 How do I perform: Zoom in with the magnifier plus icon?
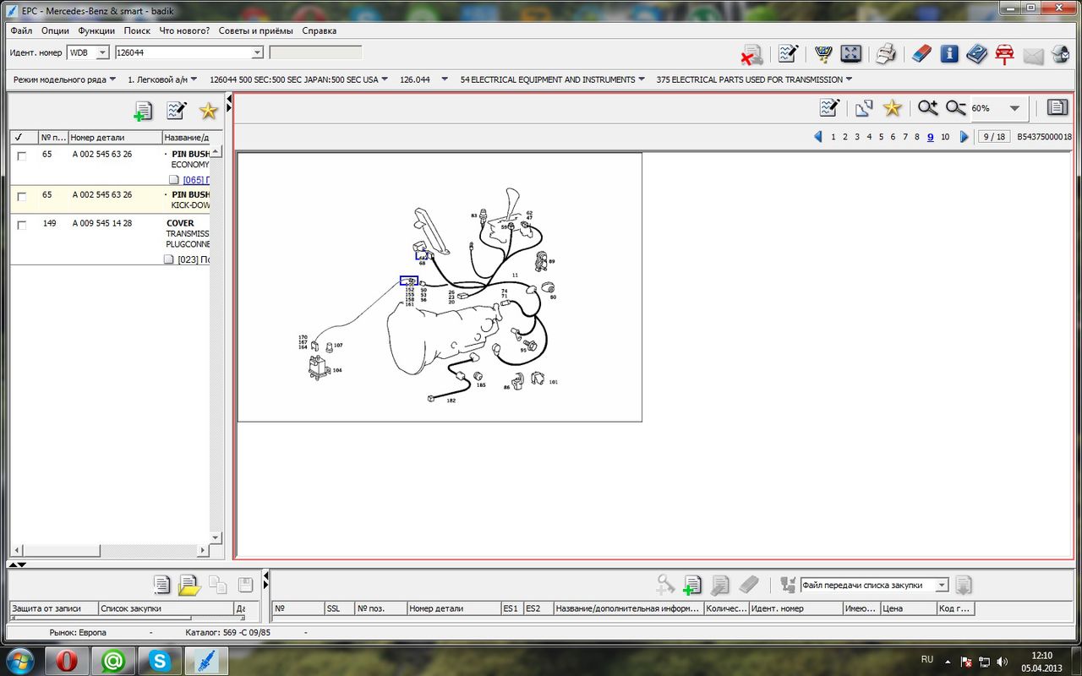(927, 108)
